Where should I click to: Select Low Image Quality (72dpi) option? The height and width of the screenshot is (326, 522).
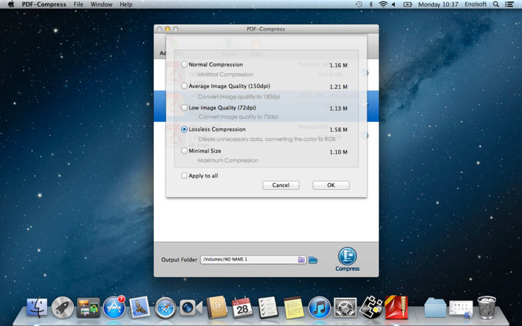[184, 108]
